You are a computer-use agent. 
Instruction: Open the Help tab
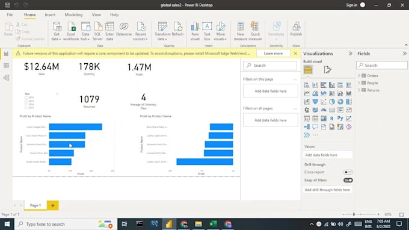pyautogui.click(x=114, y=15)
